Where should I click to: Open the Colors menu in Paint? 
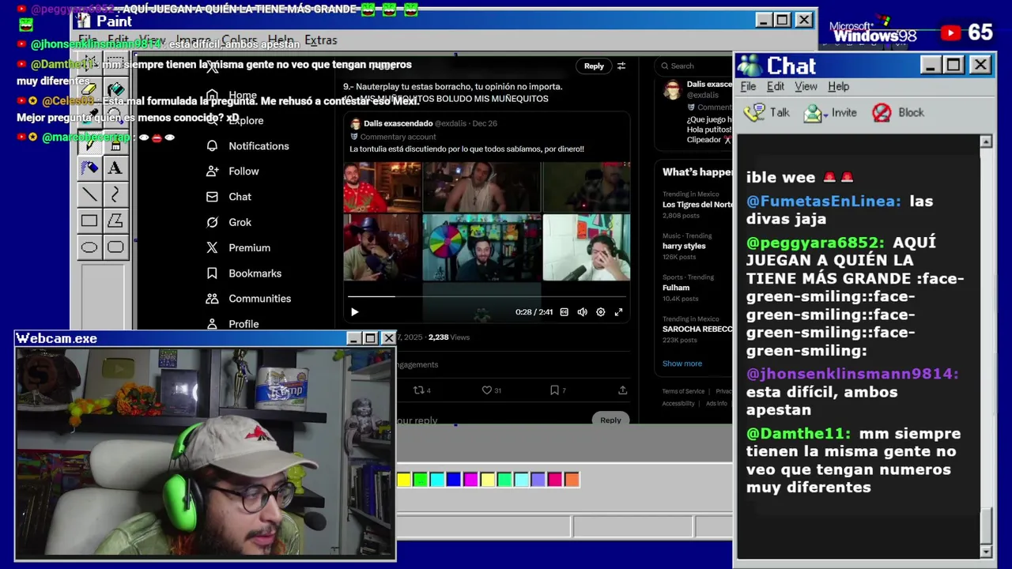(x=240, y=40)
